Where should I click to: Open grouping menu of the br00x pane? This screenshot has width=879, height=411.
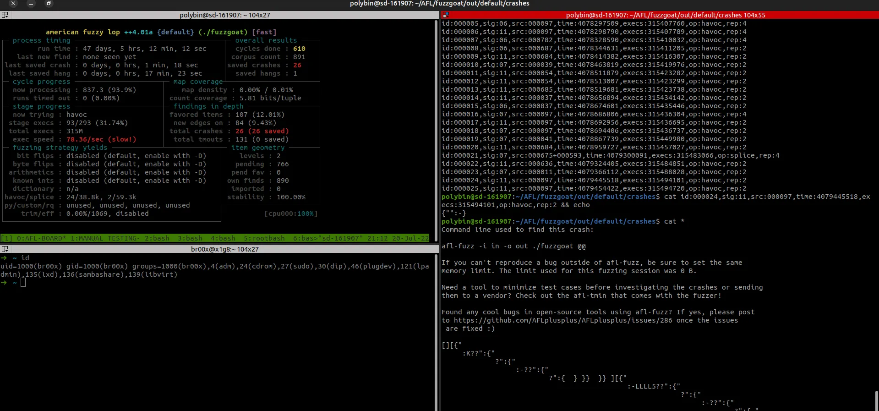5,249
